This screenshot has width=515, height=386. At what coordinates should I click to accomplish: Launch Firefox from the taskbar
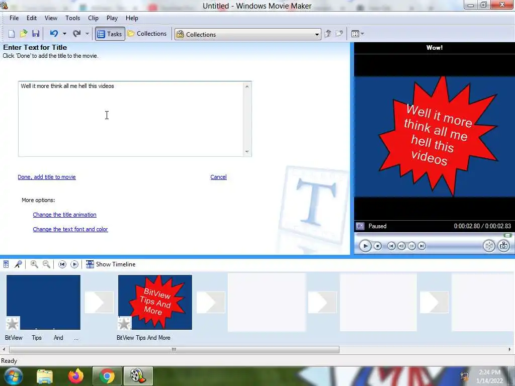pos(76,376)
